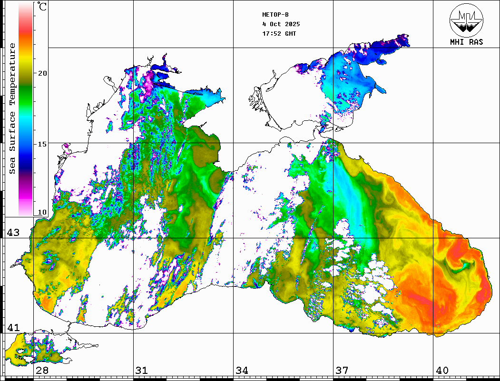The height and width of the screenshot is (381, 500).
Task: Click the longitude label 40
Action: [442, 371]
